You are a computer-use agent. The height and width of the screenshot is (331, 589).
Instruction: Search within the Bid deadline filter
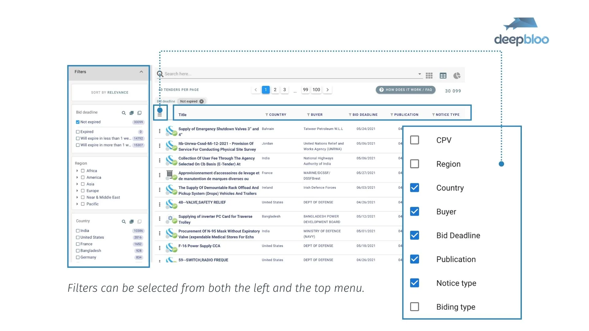124,113
